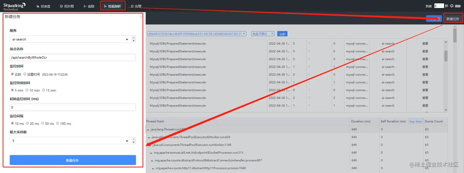Click the top slow button
Viewport: 464px width, 173px height.
416,121
